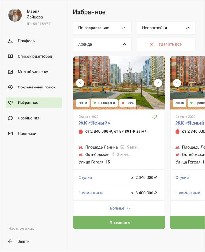This screenshot has width=205, height=252.
Task: Click the Люкс badge on first card
Action: pos(83,103)
